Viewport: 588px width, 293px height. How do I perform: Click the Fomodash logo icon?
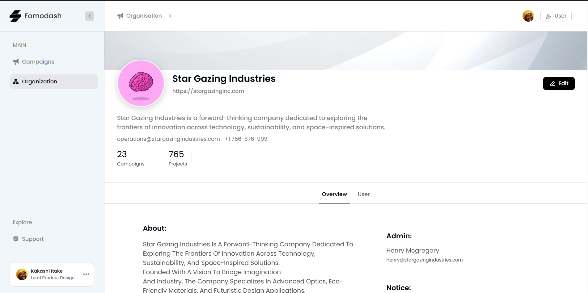coord(15,16)
